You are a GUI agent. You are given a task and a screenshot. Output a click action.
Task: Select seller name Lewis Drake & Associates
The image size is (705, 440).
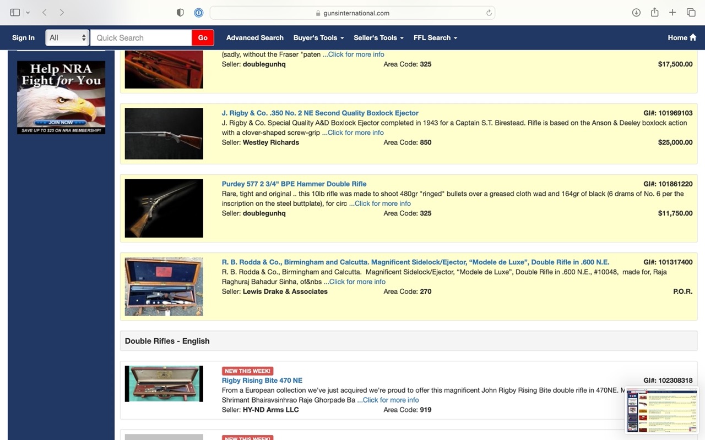(x=285, y=291)
